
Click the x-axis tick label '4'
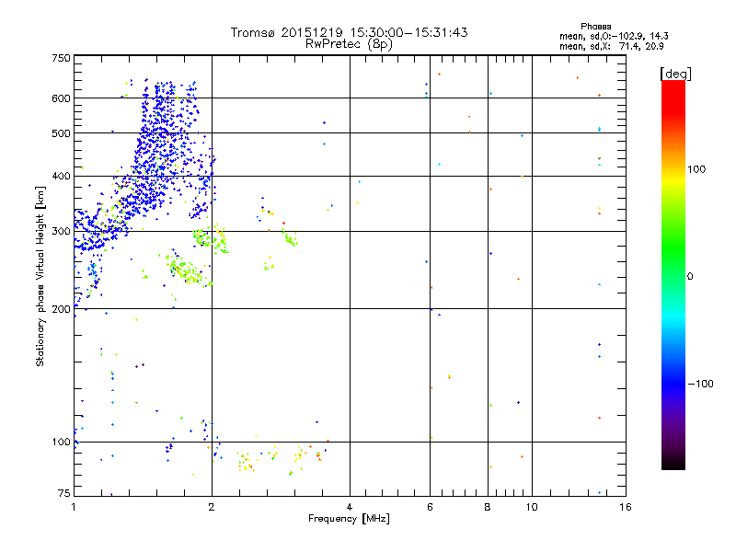pos(350,507)
